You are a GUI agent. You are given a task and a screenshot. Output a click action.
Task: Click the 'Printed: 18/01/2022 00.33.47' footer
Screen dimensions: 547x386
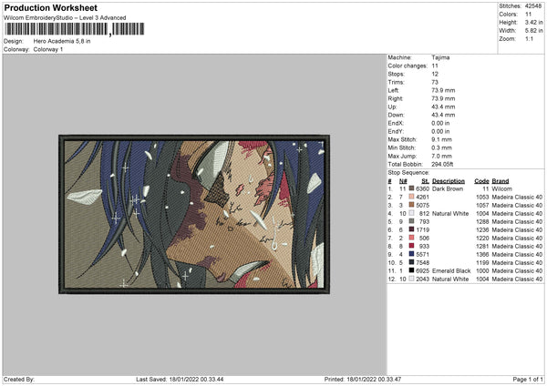pos(363,379)
